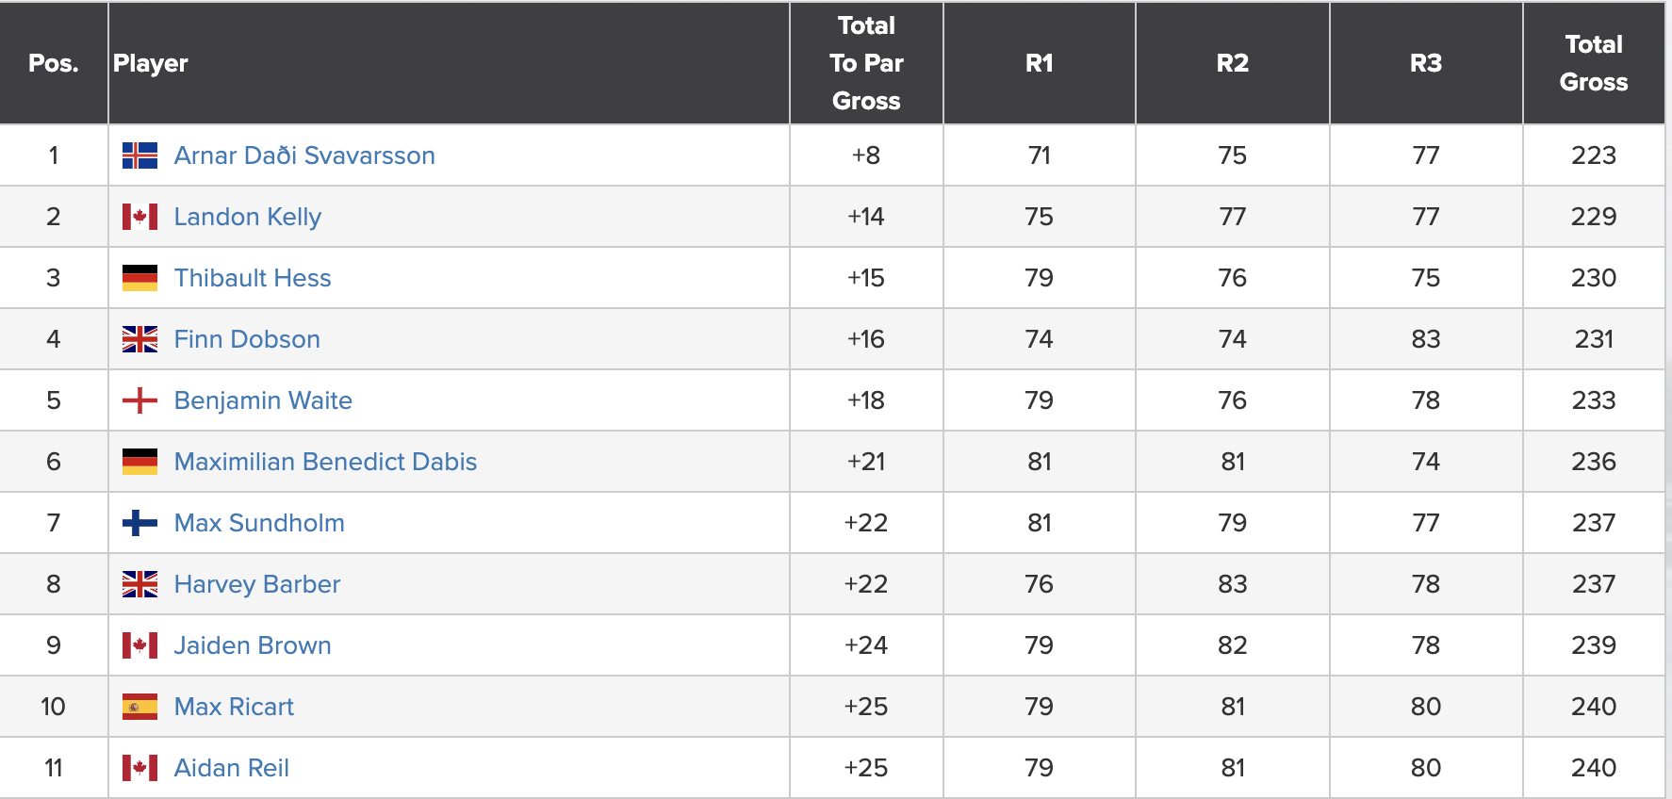Open Maximilian Benedict Dabis player page
Image resolution: width=1672 pixels, height=799 pixels.
click(325, 462)
